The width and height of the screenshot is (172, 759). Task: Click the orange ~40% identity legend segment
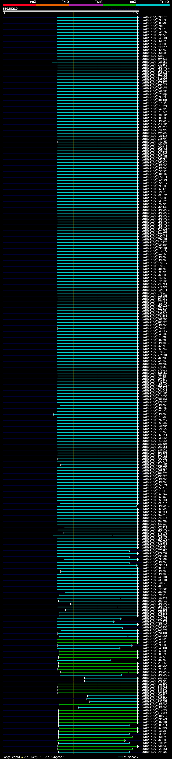point(53,5)
